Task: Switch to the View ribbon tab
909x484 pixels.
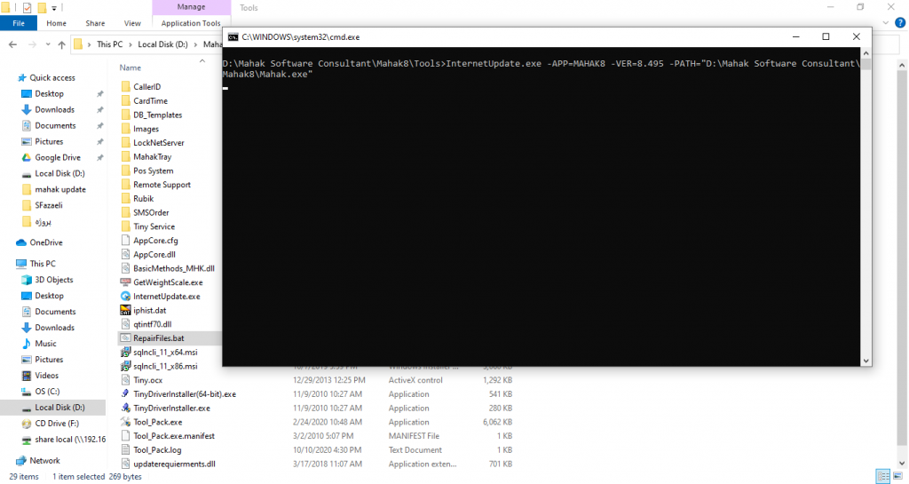Action: pos(132,23)
